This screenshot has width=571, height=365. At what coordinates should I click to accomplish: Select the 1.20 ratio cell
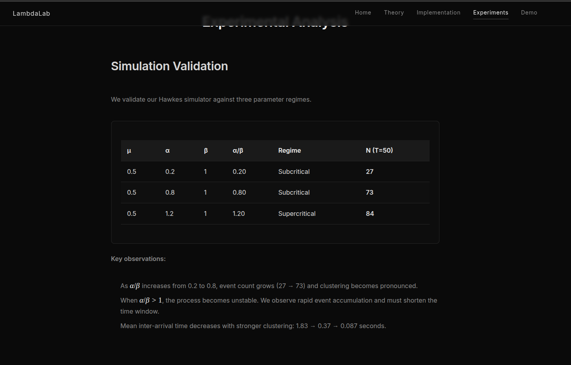coord(238,214)
